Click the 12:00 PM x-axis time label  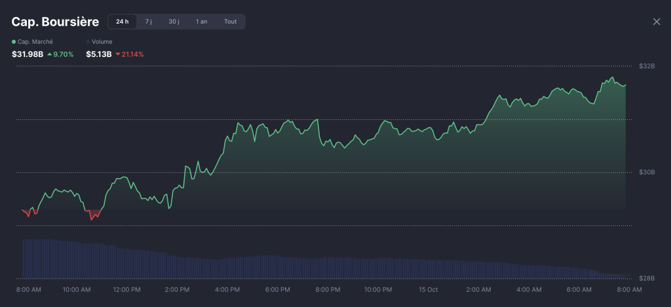(x=126, y=289)
